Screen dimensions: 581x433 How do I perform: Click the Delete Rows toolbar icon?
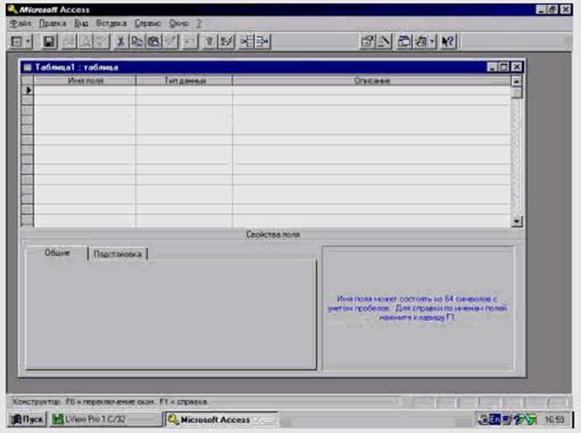coord(262,41)
